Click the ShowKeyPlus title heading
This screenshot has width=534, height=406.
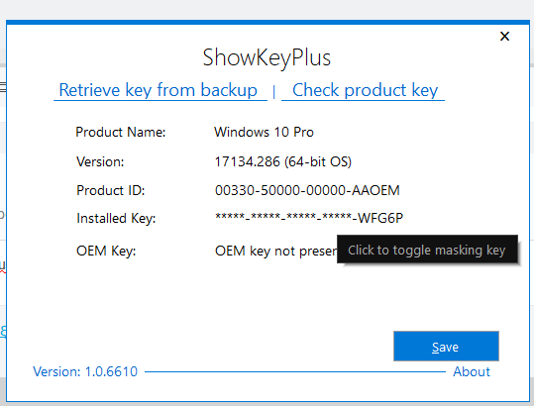[x=267, y=57]
